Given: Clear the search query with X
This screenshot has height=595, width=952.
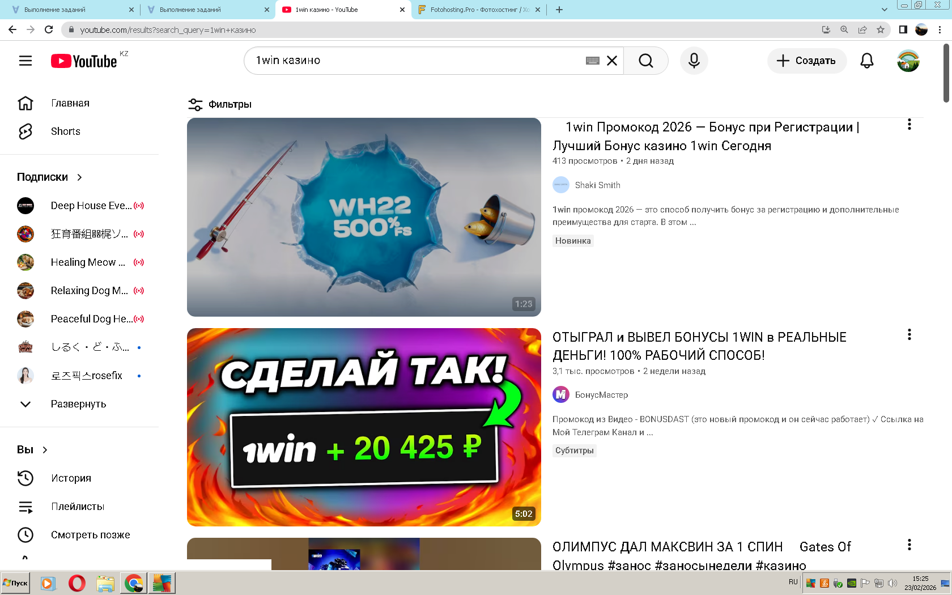Looking at the screenshot, I should coord(612,61).
